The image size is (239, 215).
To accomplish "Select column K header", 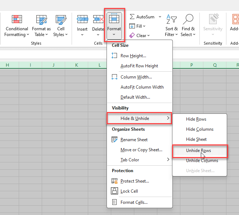I will pyautogui.click(x=77, y=65).
